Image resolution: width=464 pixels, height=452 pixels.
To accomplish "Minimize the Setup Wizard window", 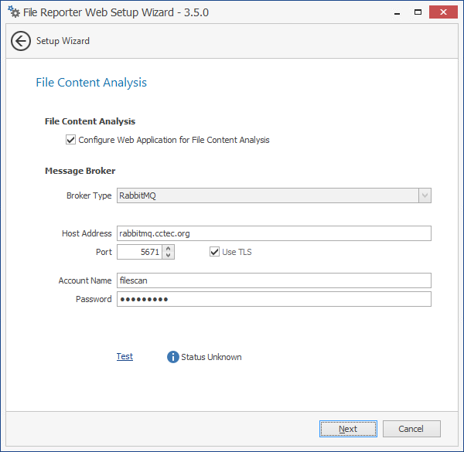I will pos(394,12).
